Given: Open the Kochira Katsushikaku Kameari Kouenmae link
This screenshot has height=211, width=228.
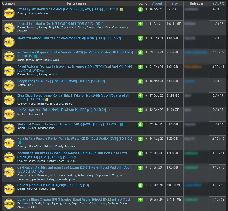Looking at the screenshot, I should [x=72, y=155].
